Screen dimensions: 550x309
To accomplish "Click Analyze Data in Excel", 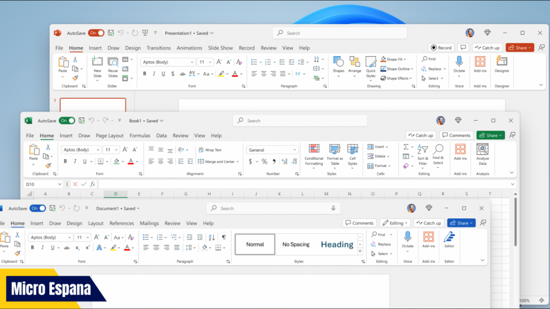I will [x=482, y=154].
